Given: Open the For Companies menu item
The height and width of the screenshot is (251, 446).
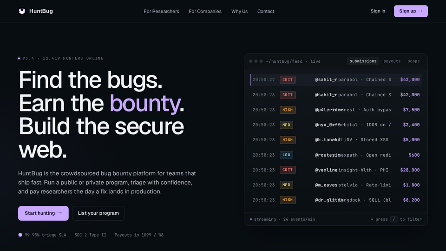Looking at the screenshot, I should (205, 11).
